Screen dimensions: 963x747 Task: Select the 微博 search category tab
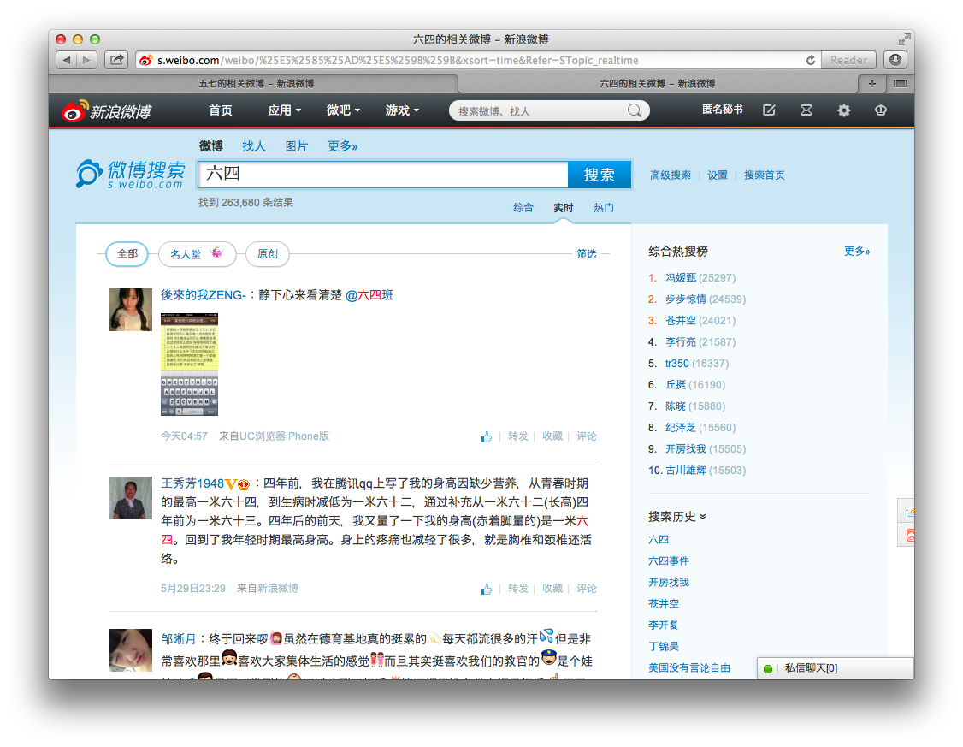coord(210,146)
